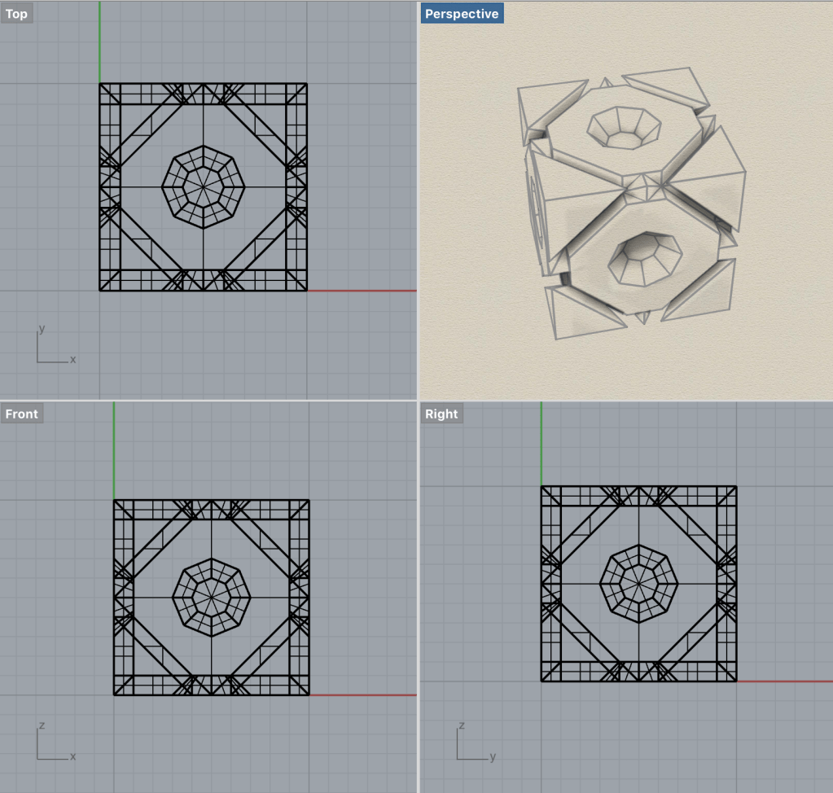Pick the central octagon in Right viewport

click(639, 584)
